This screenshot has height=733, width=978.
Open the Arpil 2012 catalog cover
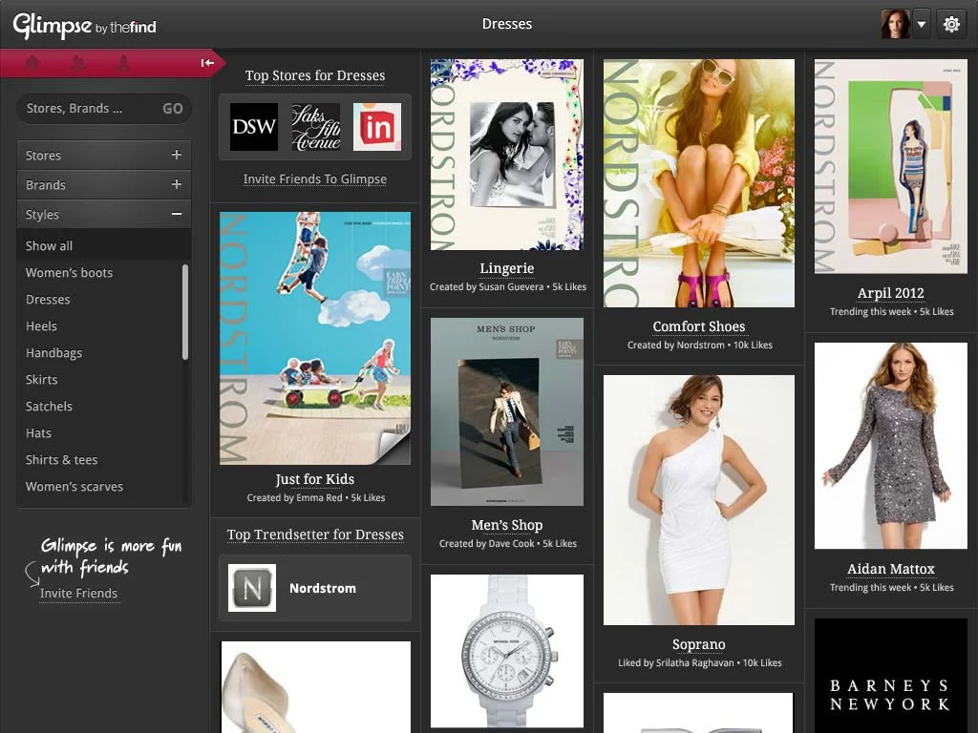click(x=891, y=166)
